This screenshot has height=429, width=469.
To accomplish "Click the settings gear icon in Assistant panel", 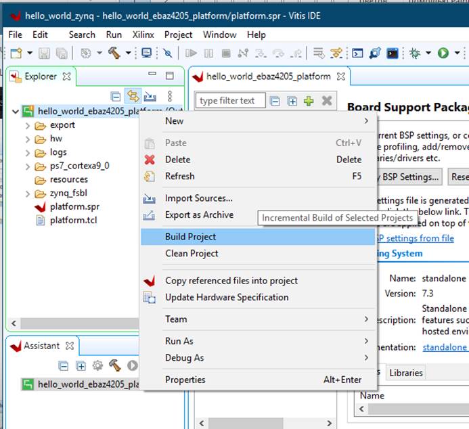I will click(97, 365).
